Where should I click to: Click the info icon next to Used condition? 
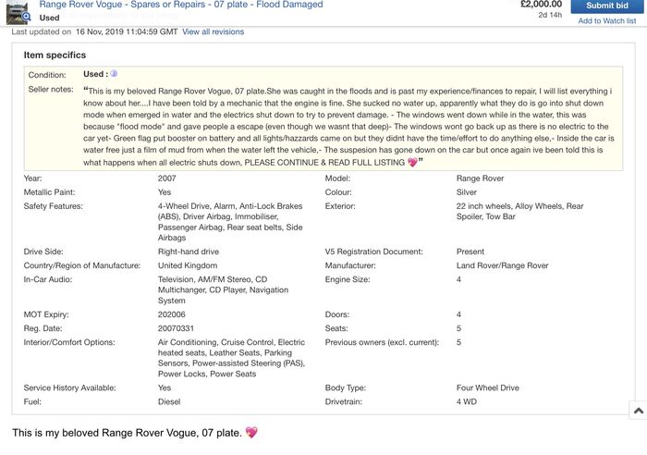[x=114, y=73]
